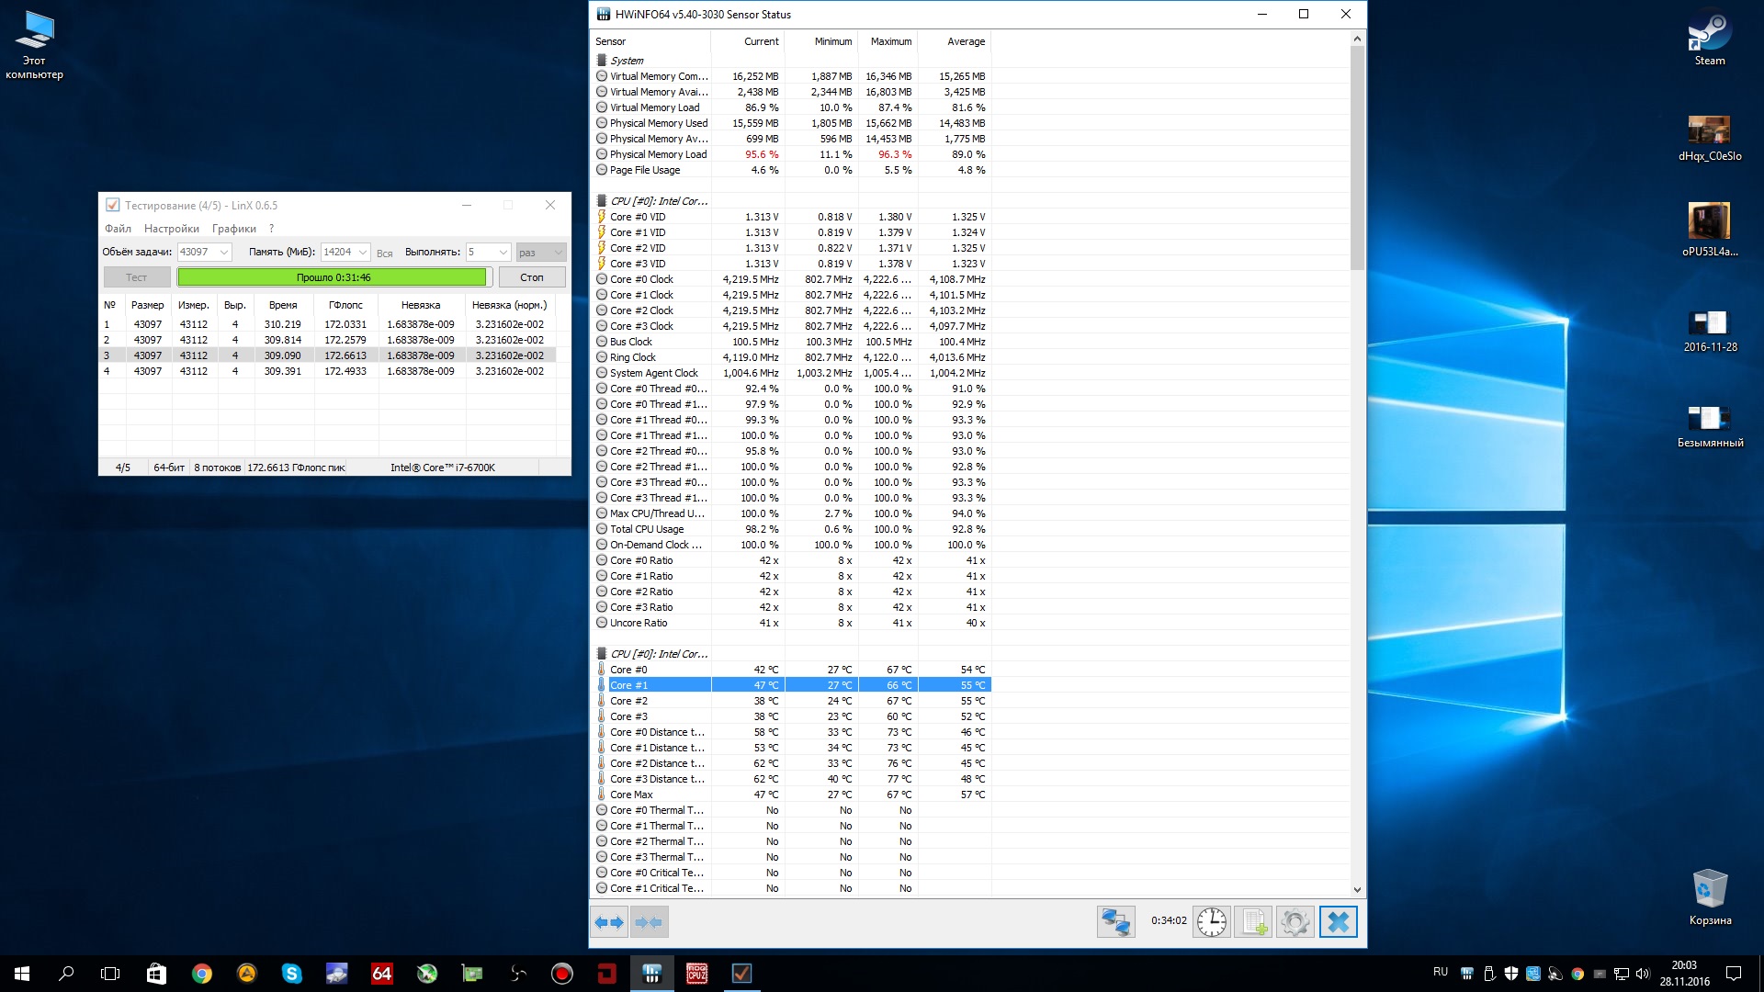The image size is (1764, 992).
Task: Reset the elapsed-time clock icon
Action: pyautogui.click(x=1211, y=921)
